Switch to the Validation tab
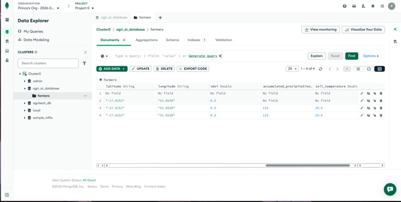Screen dimensions: 401x202 coord(224,40)
